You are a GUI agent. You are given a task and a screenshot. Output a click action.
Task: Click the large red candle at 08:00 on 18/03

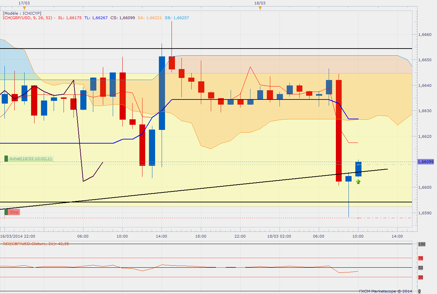pyautogui.click(x=339, y=131)
